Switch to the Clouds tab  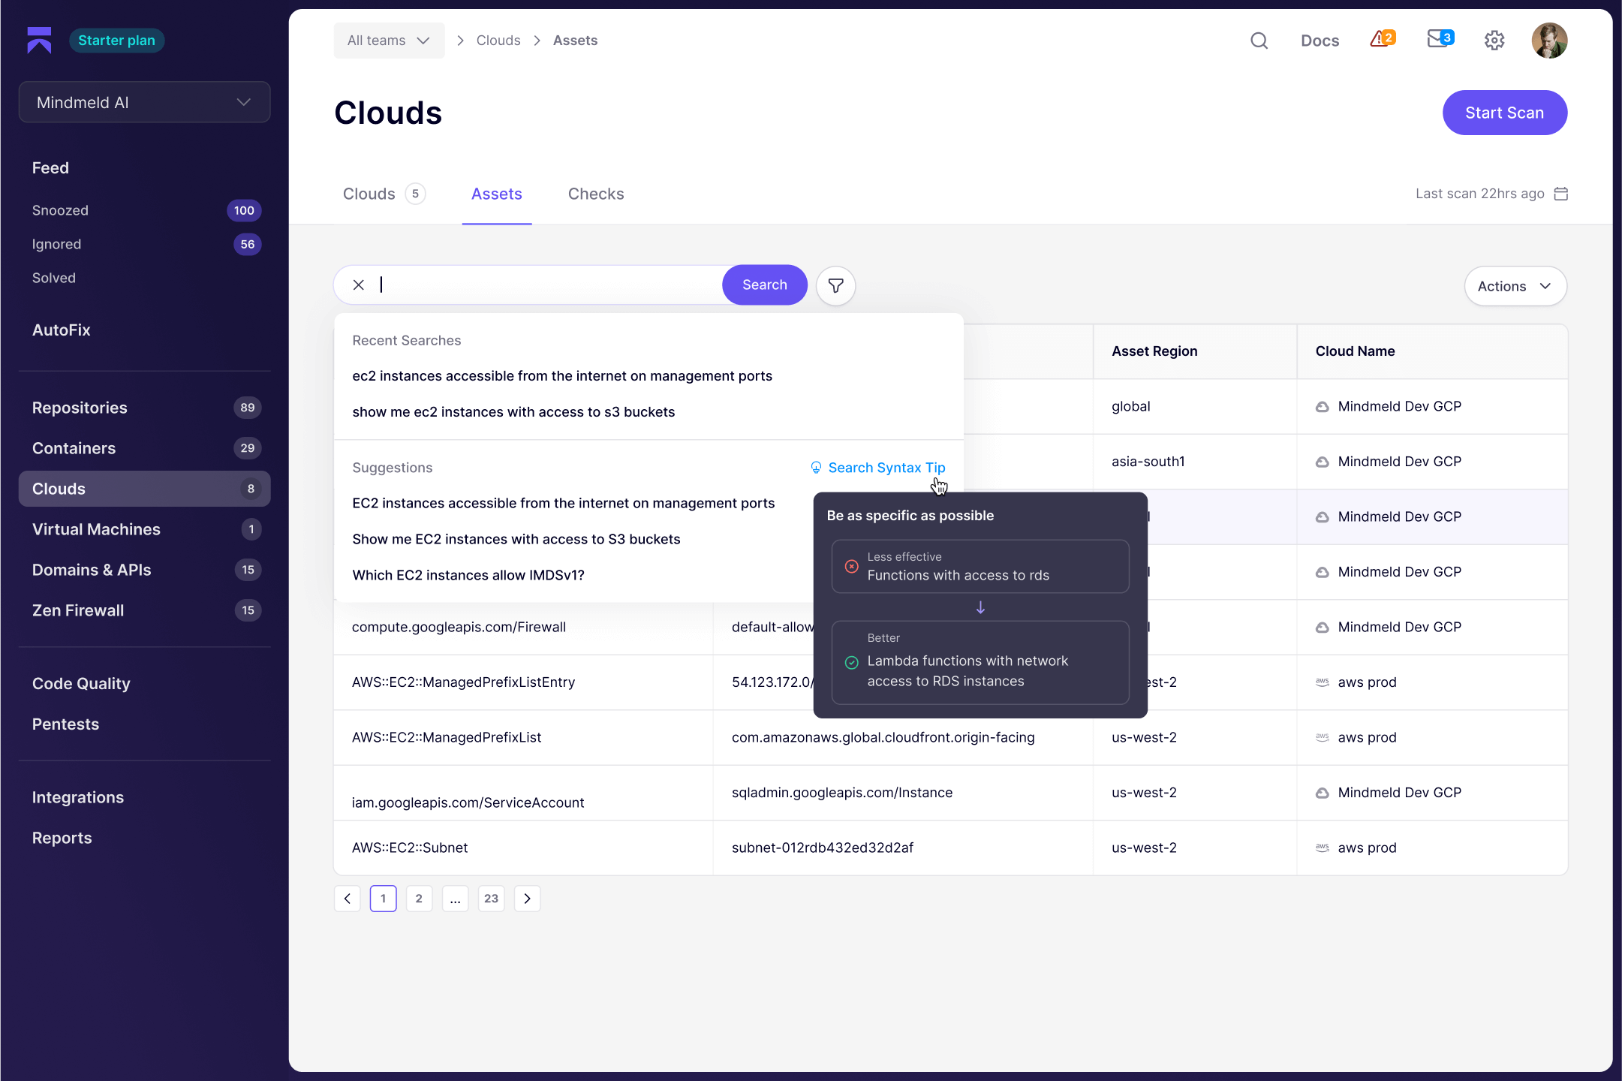click(x=369, y=194)
